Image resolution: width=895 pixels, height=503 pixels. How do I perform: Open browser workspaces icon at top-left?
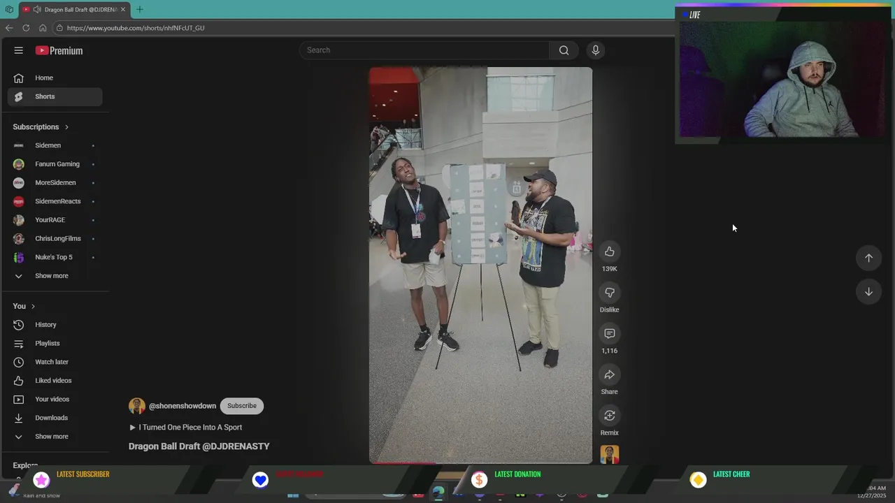point(9,10)
